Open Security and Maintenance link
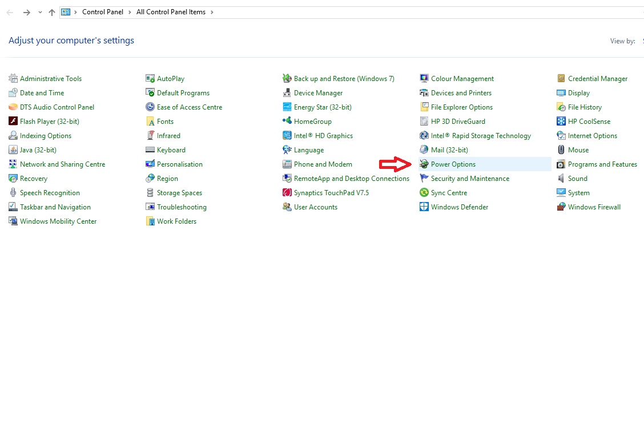 click(x=470, y=179)
